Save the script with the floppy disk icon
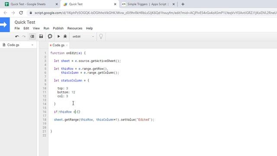277x156 pixels. pyautogui.click(x=41, y=36)
